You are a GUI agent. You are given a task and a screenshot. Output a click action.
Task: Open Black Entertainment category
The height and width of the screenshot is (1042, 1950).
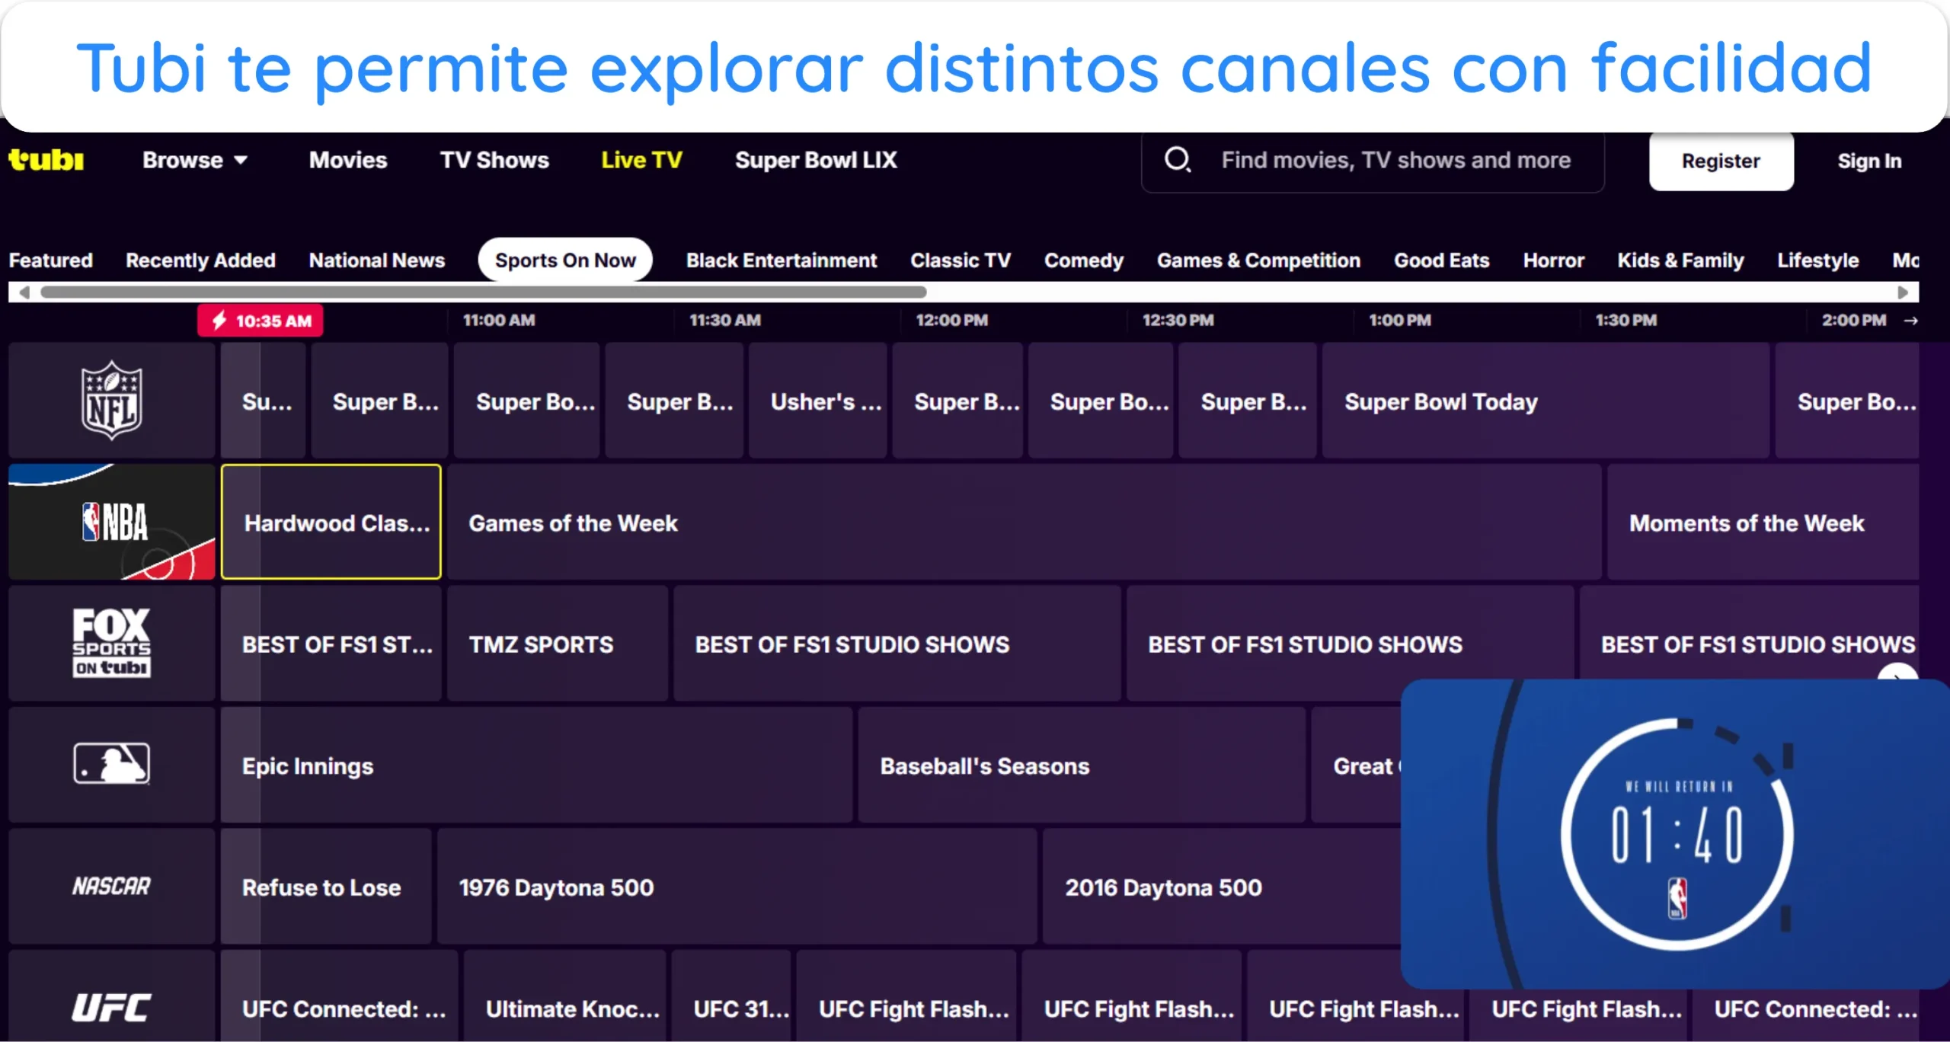(x=782, y=260)
